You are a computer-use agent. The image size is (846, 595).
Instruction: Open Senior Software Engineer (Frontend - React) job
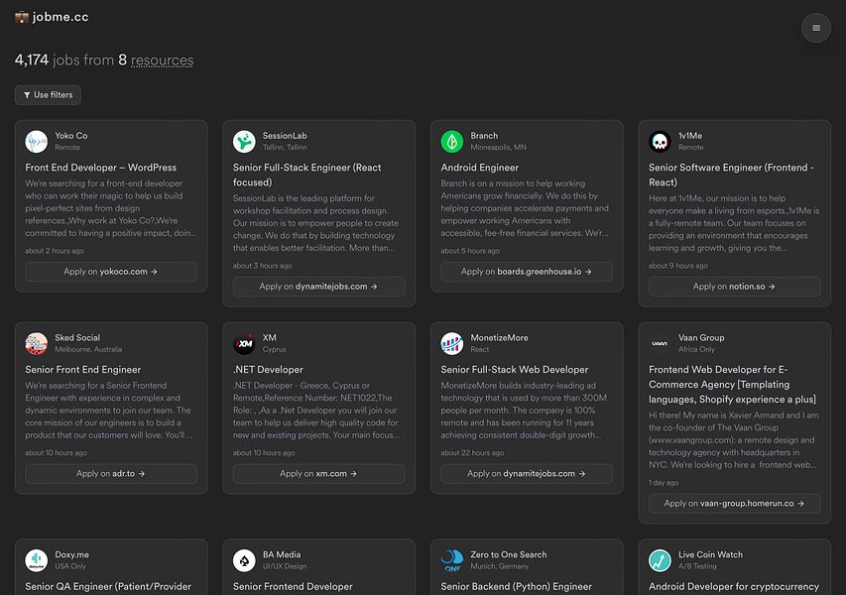[732, 175]
